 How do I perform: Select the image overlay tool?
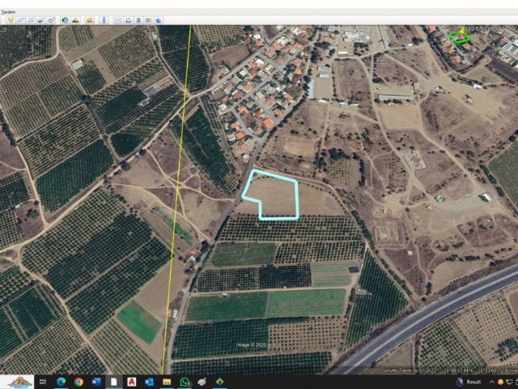[x=41, y=20]
